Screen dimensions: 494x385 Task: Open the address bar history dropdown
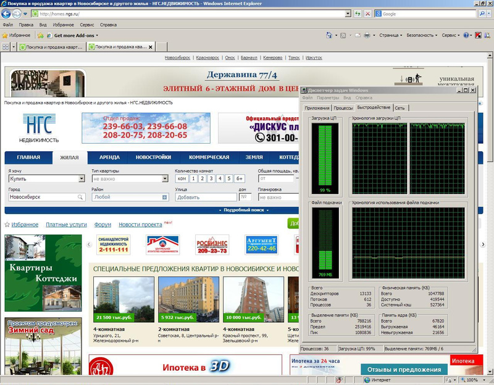(x=348, y=14)
